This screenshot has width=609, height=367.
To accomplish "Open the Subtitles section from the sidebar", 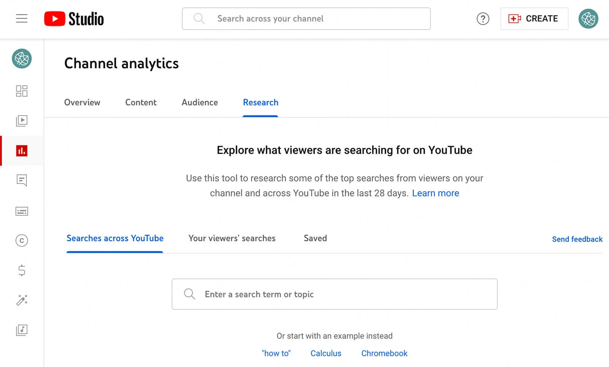I will [22, 211].
